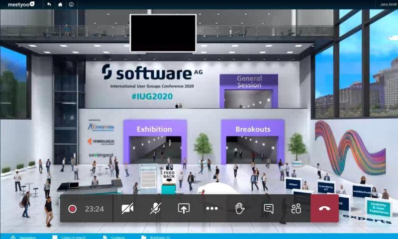Click the Navigation arrows icon

click(x=13, y=237)
